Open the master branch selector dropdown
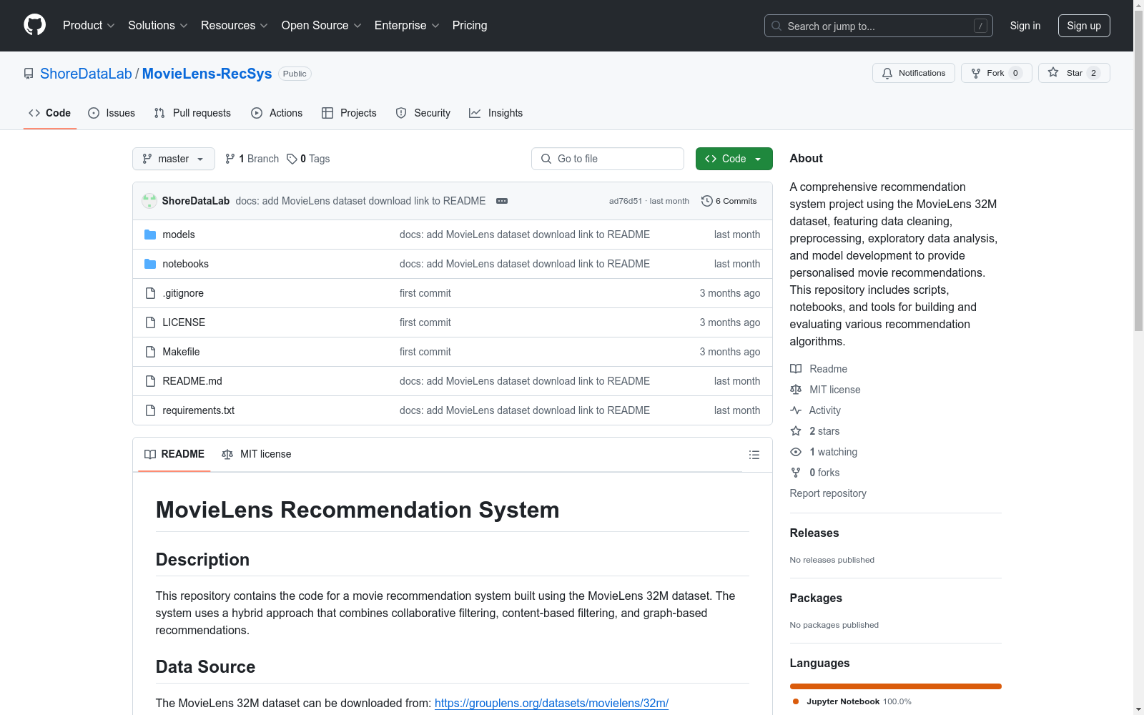Viewport: 1144px width, 715px height. (174, 159)
